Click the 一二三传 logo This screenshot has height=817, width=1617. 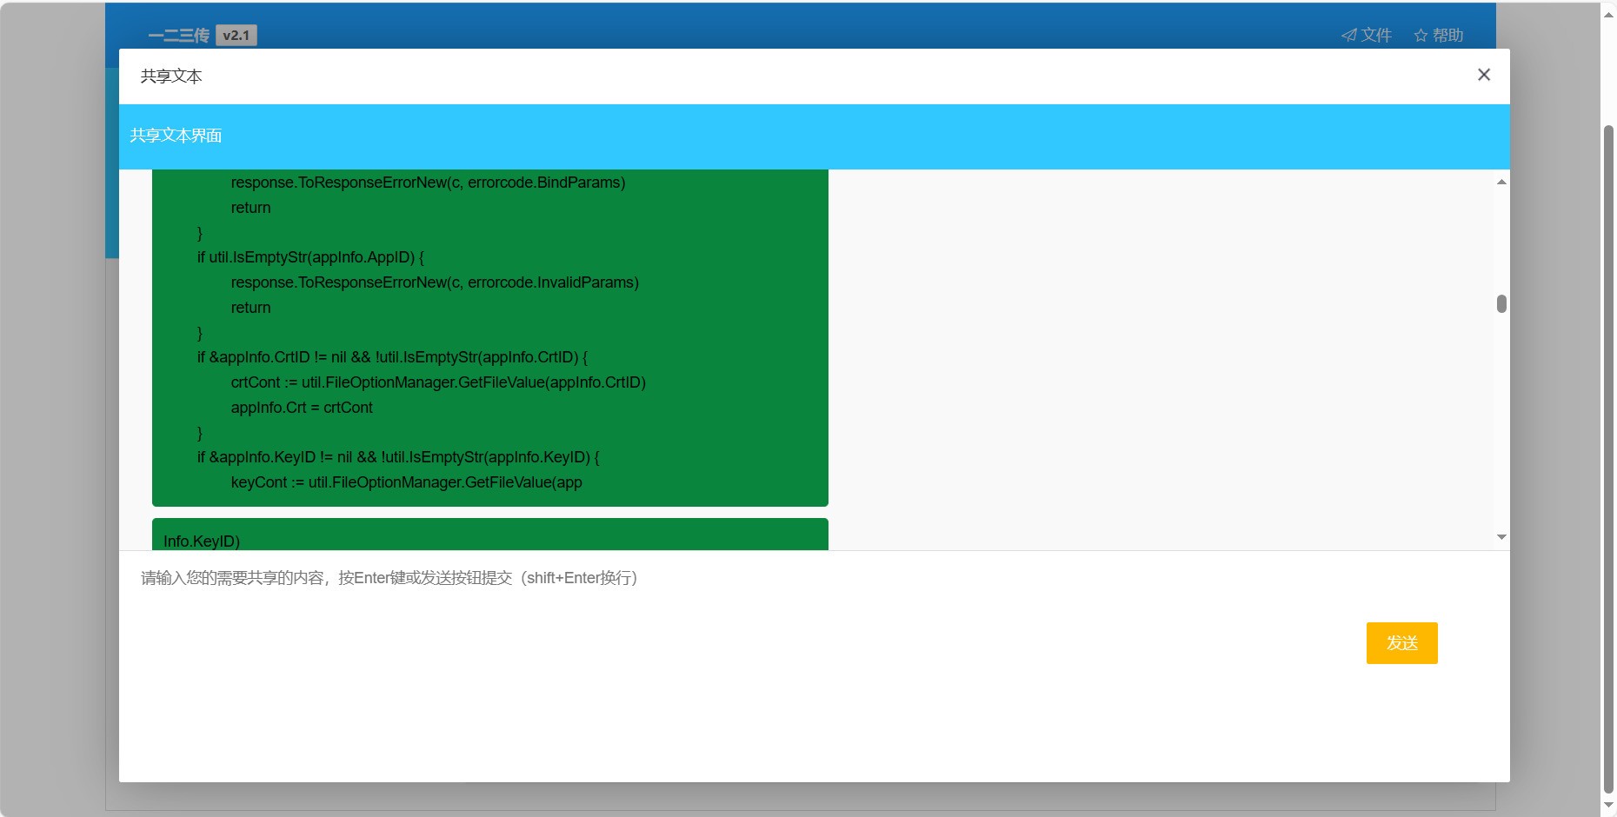(178, 36)
